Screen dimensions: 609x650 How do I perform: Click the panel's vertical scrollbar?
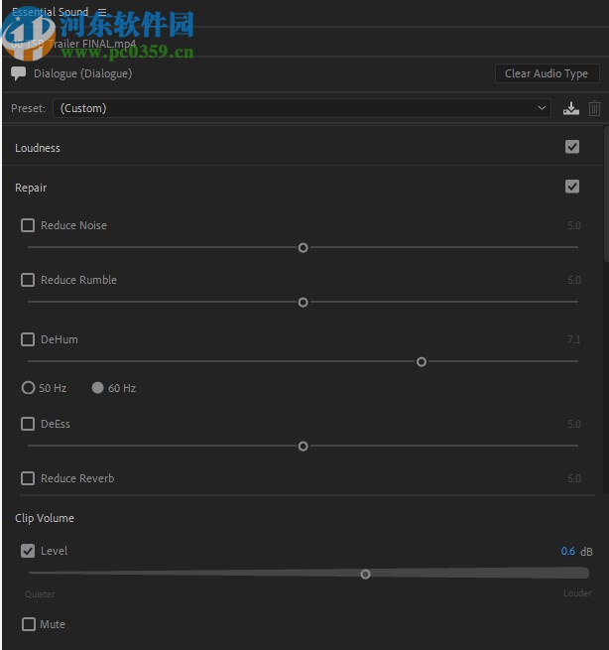[x=606, y=194]
